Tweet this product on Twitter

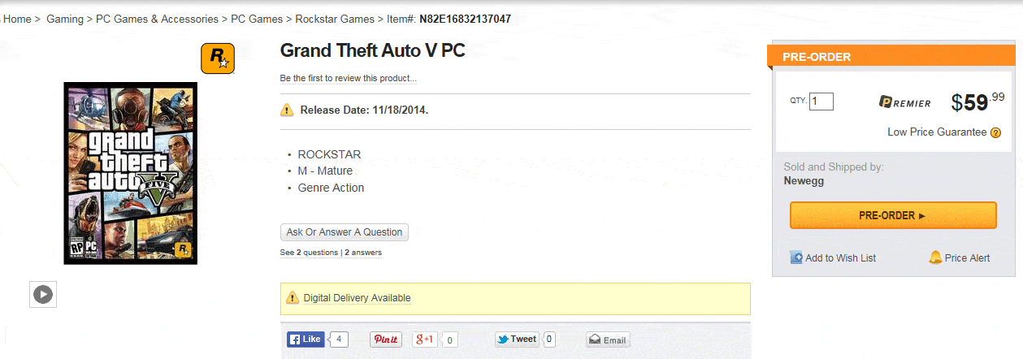[x=517, y=340]
